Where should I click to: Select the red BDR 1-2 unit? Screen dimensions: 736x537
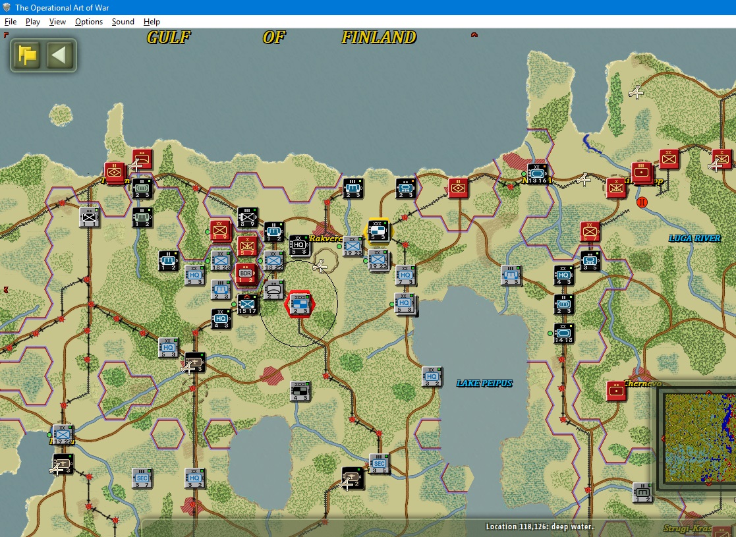(246, 273)
